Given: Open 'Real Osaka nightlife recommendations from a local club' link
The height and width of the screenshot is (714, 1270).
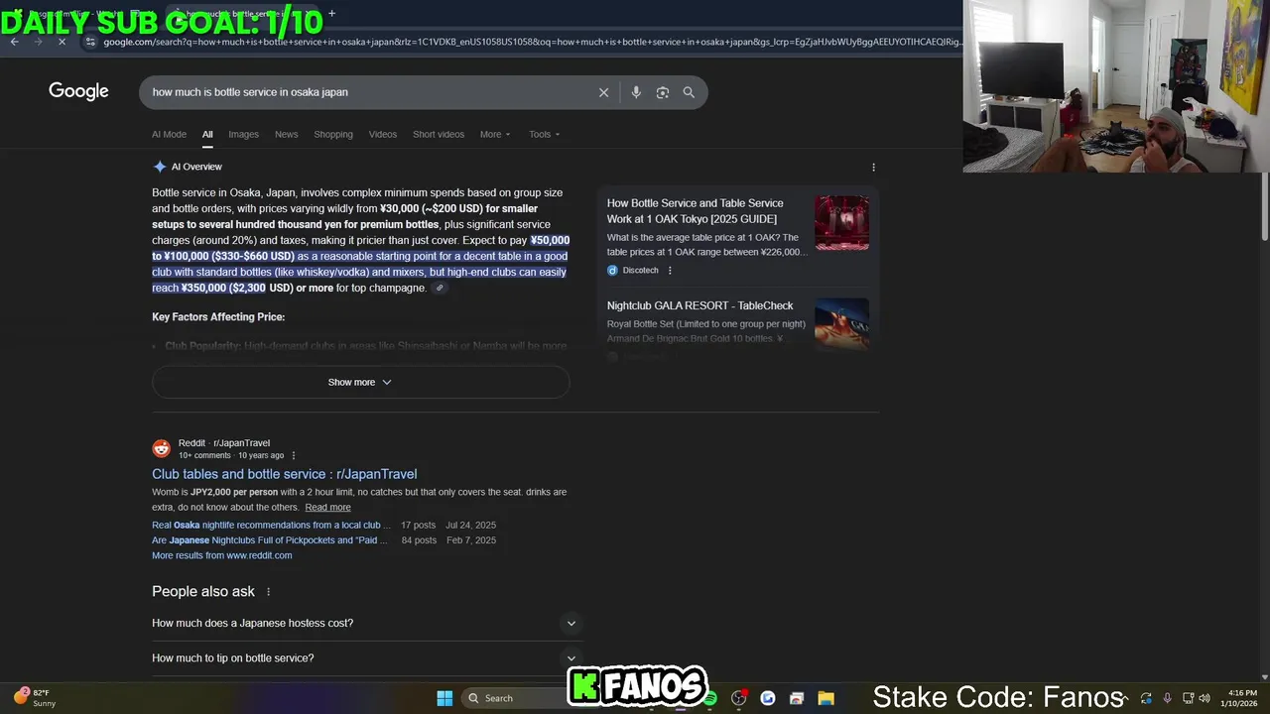Looking at the screenshot, I should 270,526.
